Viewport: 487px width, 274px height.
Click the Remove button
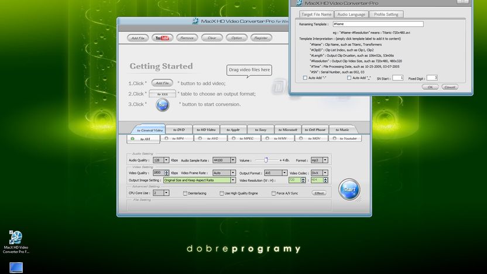point(187,38)
